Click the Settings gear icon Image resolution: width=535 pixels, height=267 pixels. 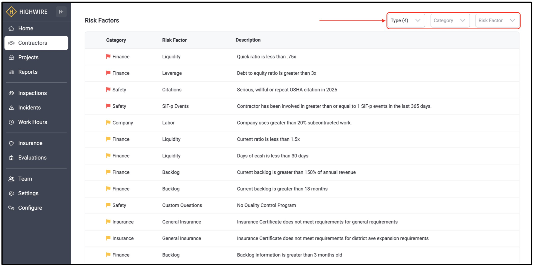(x=11, y=193)
